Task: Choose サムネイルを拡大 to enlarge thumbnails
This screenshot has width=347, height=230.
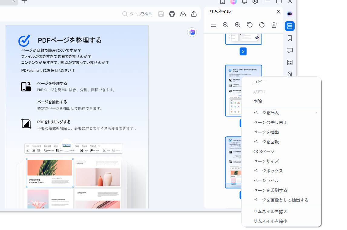Action: coord(270,211)
